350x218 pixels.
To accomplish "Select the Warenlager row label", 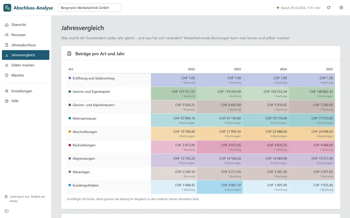I will pos(81,172).
